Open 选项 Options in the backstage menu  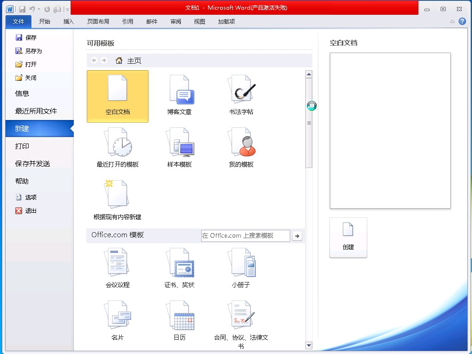coord(30,197)
